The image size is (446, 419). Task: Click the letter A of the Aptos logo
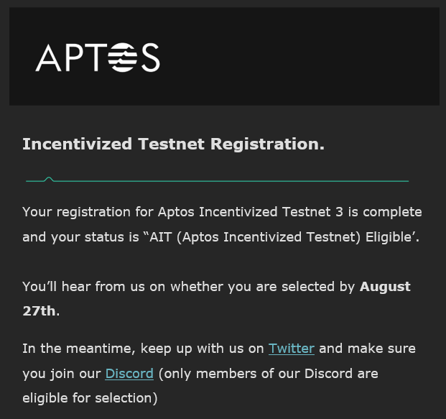point(48,57)
